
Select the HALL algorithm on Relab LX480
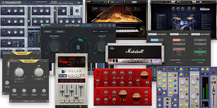(74, 76)
